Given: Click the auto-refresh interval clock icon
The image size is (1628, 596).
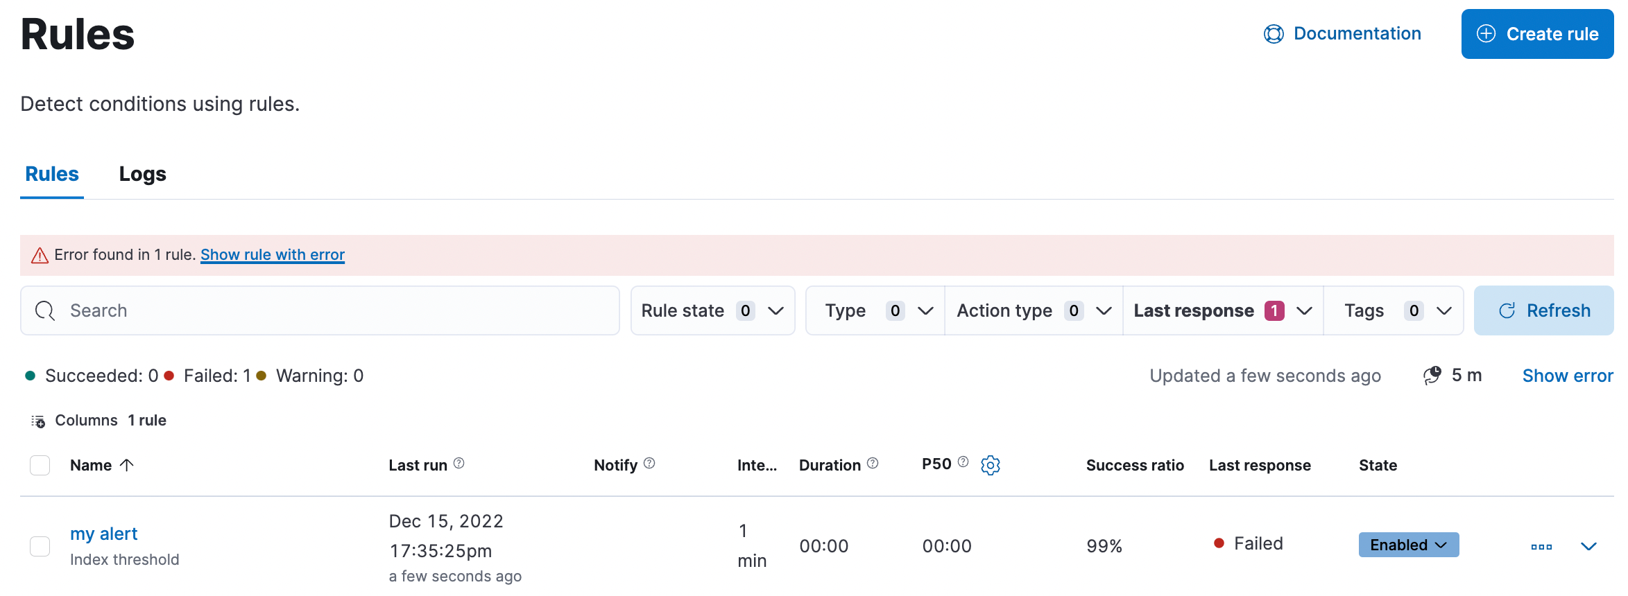Looking at the screenshot, I should pyautogui.click(x=1432, y=376).
